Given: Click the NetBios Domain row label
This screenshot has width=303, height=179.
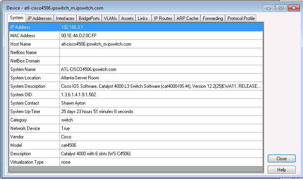Looking at the screenshot, I should click(34, 61).
